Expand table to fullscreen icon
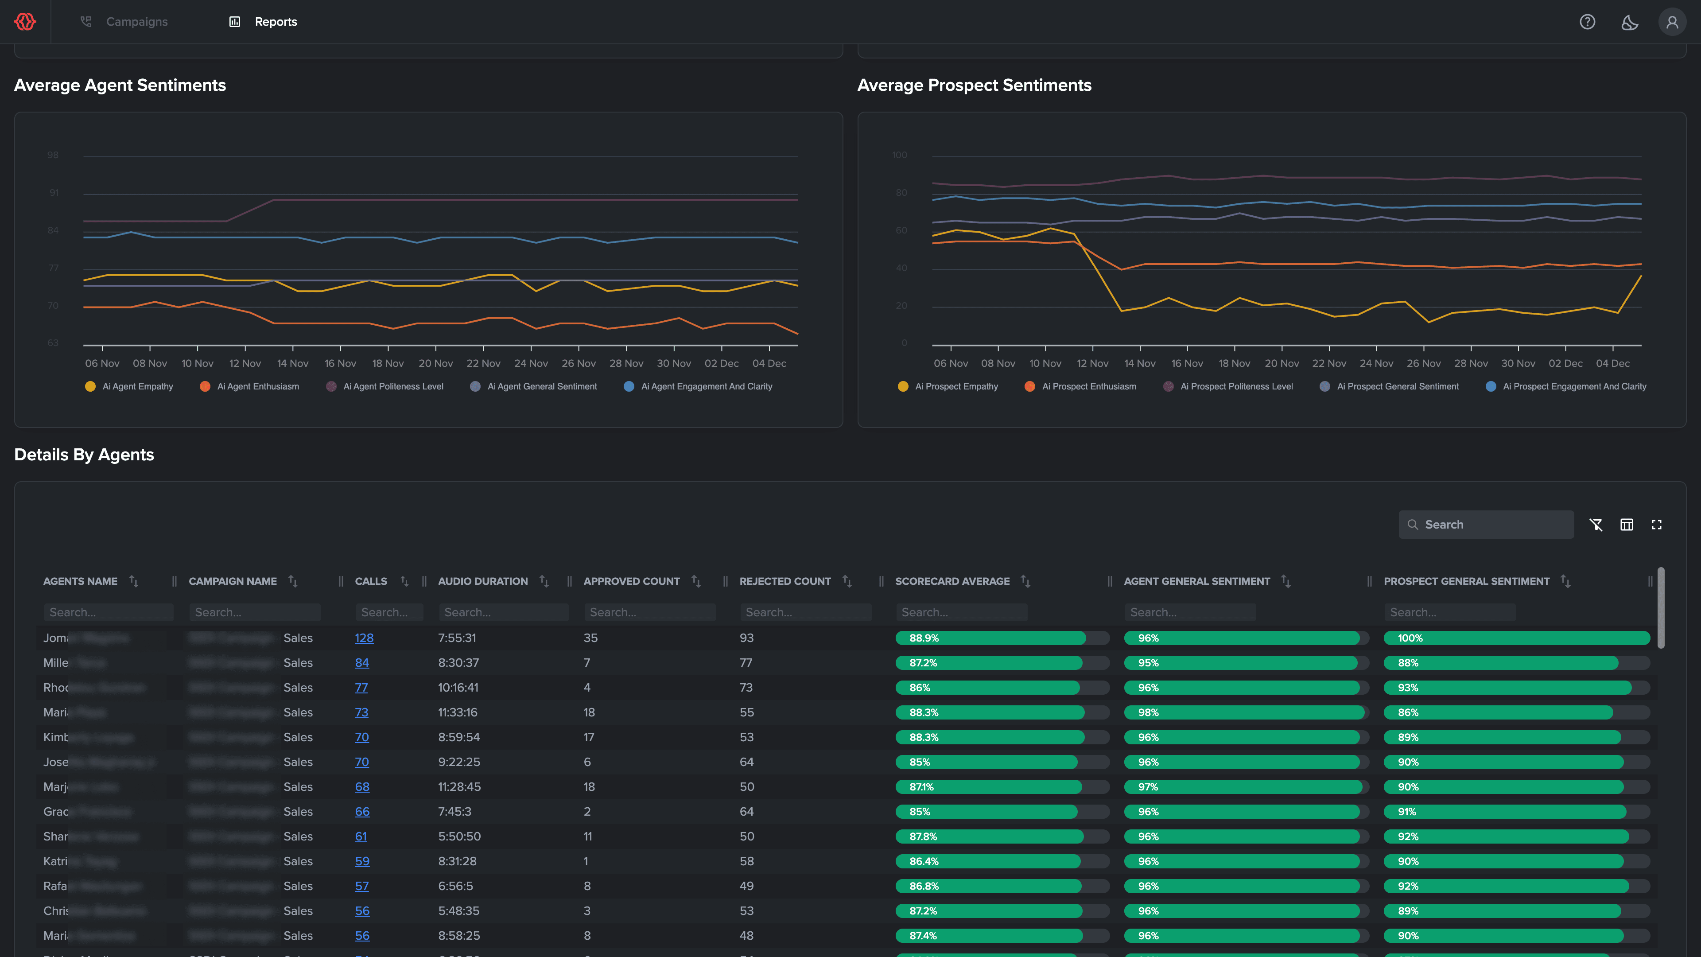 pyautogui.click(x=1657, y=525)
